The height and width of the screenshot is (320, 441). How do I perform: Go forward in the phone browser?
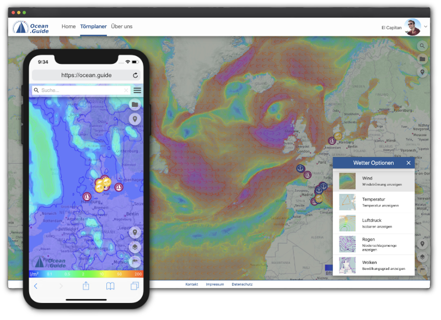click(x=61, y=286)
